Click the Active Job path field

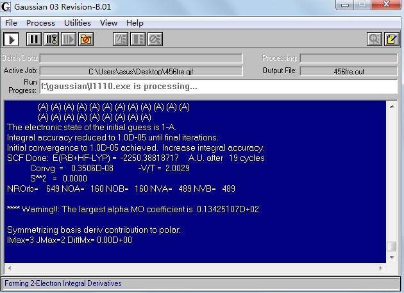141,71
